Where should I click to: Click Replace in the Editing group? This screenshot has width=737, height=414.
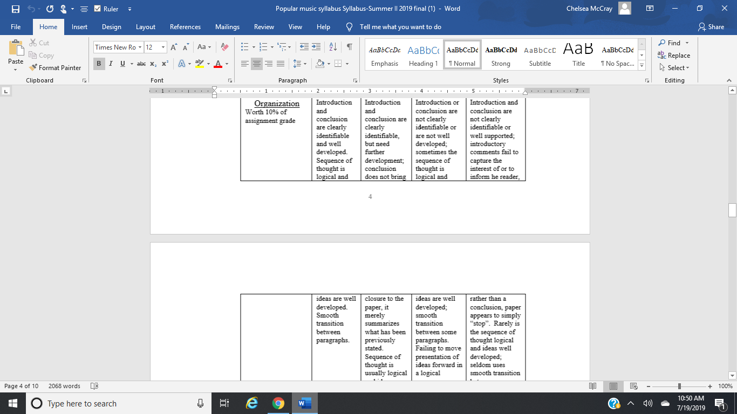pos(674,56)
